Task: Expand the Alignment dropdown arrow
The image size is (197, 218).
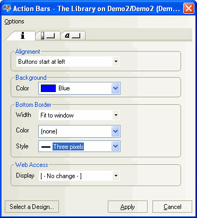Action: (x=116, y=62)
